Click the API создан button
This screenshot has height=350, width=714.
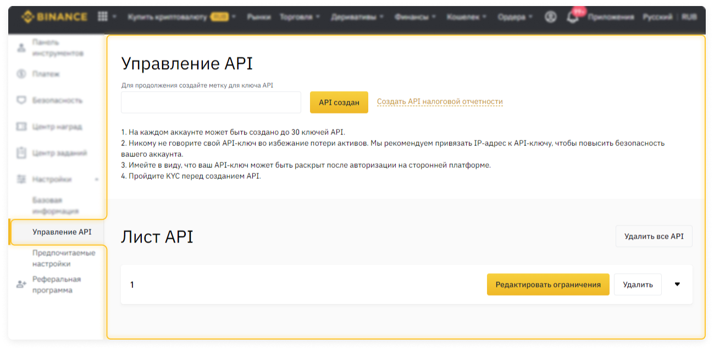339,102
